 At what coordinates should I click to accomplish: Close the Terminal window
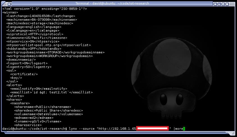coord(227,4)
